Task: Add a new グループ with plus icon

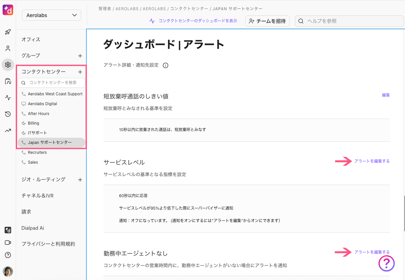Action: pyautogui.click(x=80, y=56)
